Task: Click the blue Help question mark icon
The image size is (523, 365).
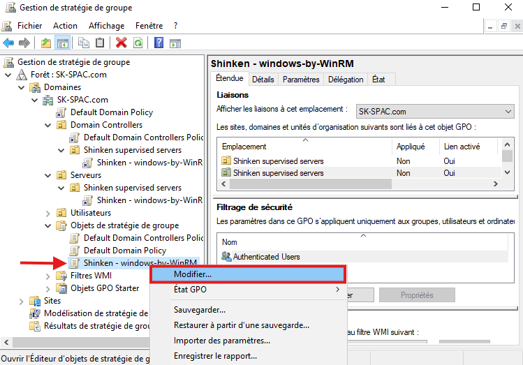Action: [159, 43]
